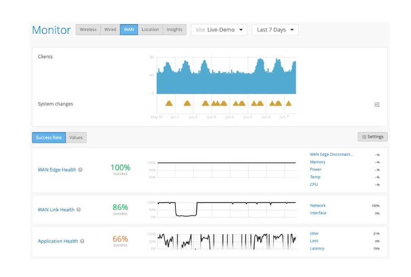
Task: Open the Jitter classifier link
Action: click(x=314, y=233)
